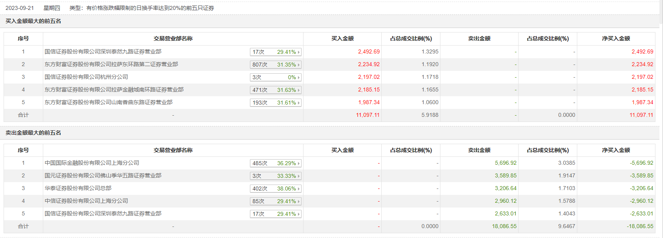Open 东方财富证券山南香曲东路证券营业部 link
This screenshot has height=238, width=663.
(108, 102)
